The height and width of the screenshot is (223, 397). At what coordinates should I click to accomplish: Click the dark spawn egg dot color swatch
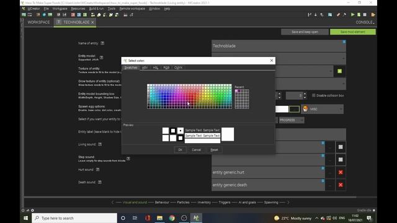[294, 109]
